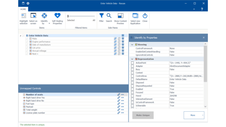
Task: Click the More button
Action: (194, 115)
